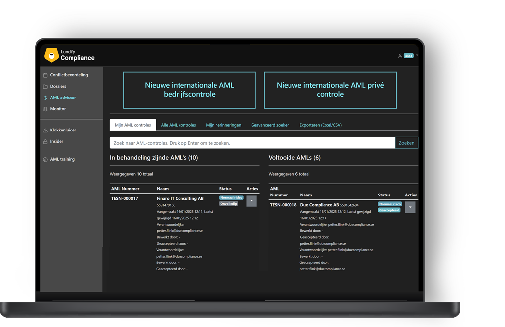This screenshot has width=505, height=327.
Task: Click the Zoeken search button
Action: [x=406, y=143]
